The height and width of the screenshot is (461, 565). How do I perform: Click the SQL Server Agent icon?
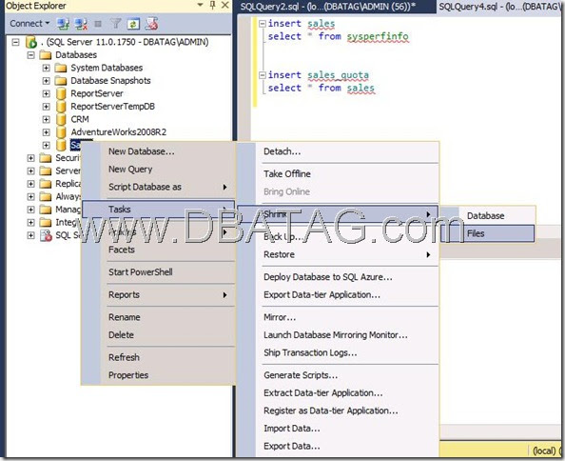(x=46, y=235)
